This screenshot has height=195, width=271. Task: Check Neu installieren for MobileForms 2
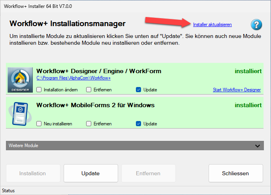tap(39, 124)
